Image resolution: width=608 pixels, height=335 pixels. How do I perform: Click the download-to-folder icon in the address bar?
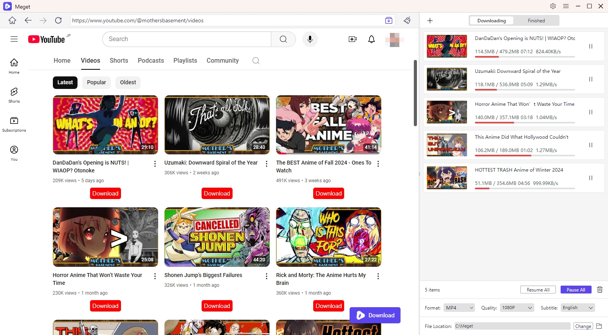pos(388,20)
